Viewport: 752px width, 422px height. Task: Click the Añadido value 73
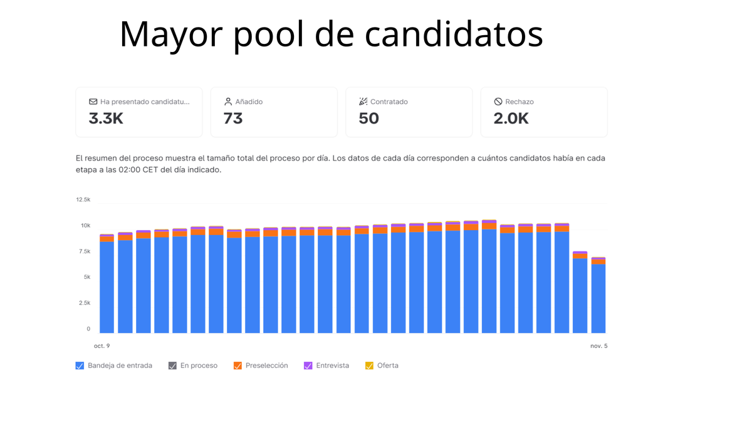[233, 119]
